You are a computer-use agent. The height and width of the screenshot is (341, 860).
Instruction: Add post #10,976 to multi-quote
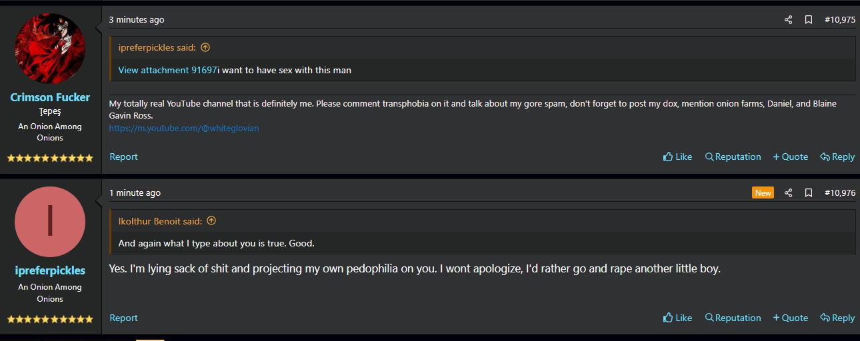click(x=790, y=318)
